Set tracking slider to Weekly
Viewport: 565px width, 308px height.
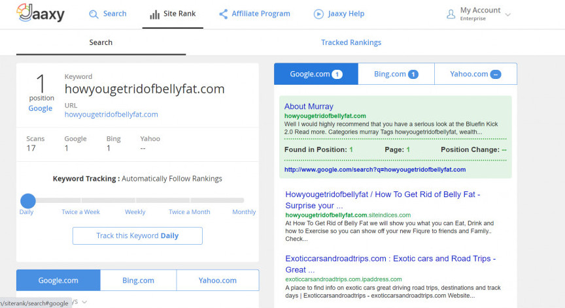135,201
